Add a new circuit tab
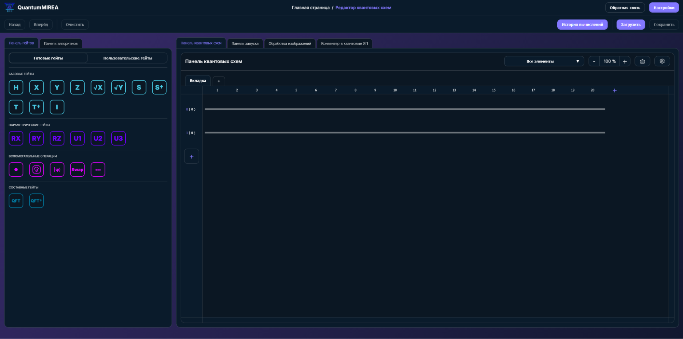 click(x=219, y=81)
